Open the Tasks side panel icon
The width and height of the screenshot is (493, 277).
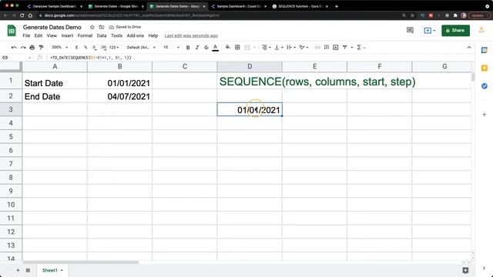click(x=485, y=86)
